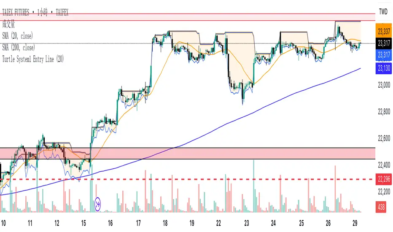
Task: Click the 22,600 price axis tick
Action: click(x=383, y=138)
